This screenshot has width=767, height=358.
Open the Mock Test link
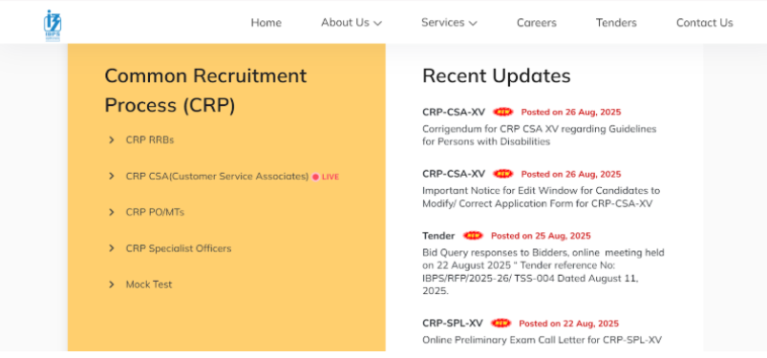149,284
